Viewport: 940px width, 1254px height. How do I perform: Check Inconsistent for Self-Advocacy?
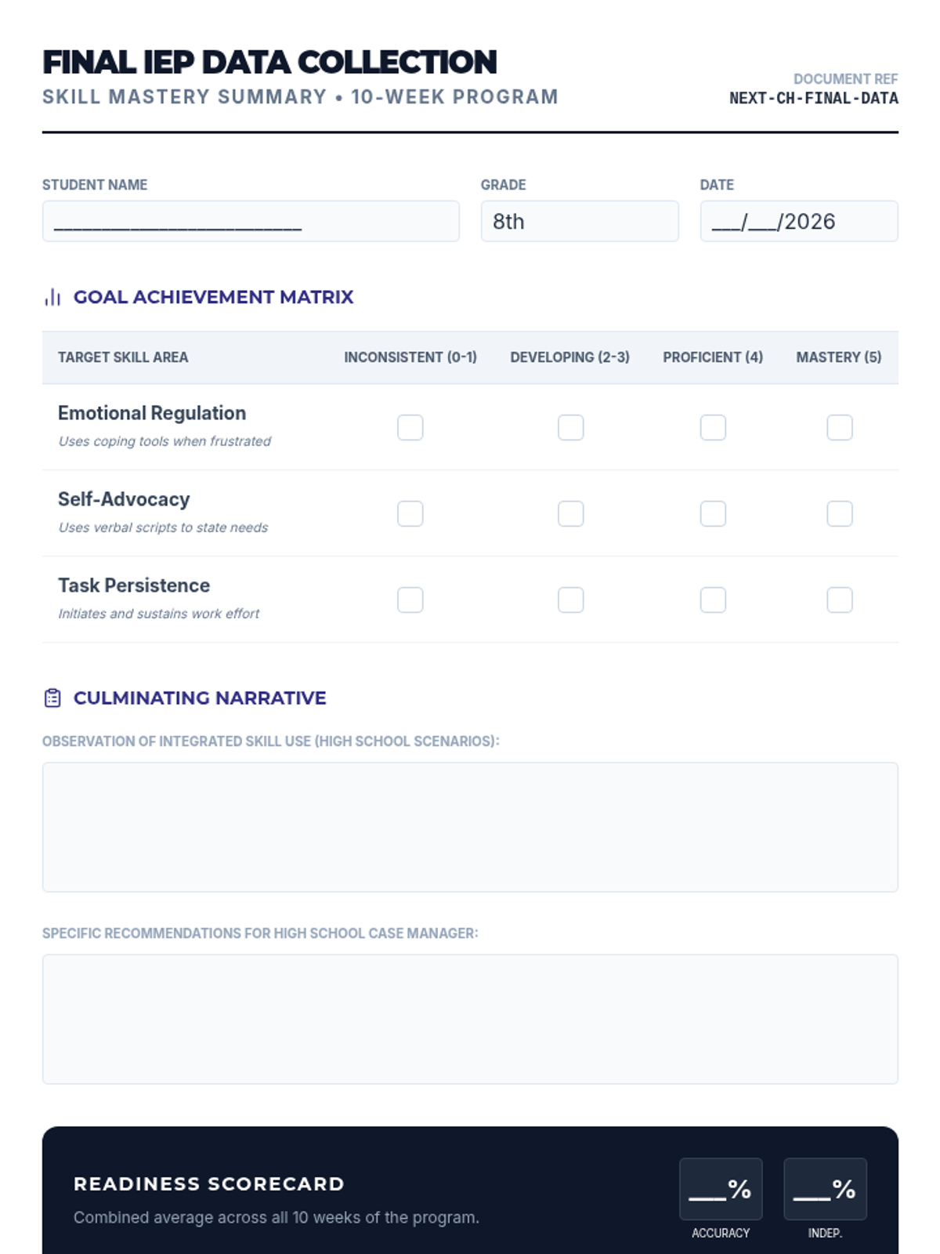(x=410, y=513)
